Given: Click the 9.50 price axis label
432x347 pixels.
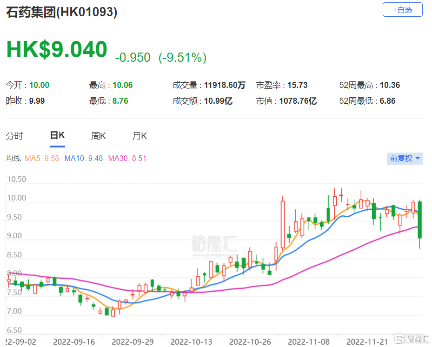Looking at the screenshot, I should pos(14,217).
